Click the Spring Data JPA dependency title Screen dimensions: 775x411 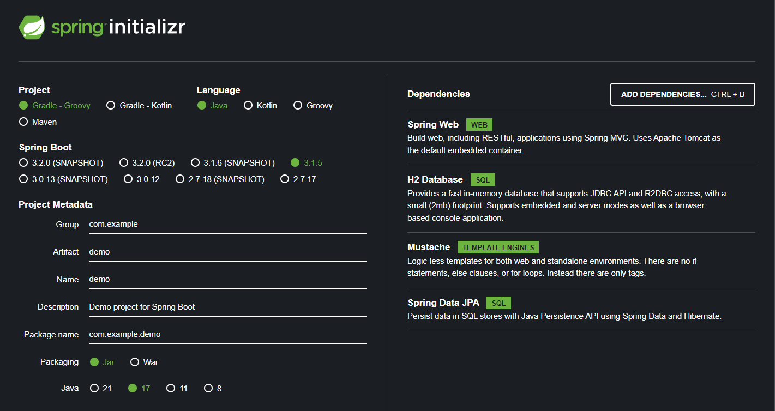tap(443, 303)
